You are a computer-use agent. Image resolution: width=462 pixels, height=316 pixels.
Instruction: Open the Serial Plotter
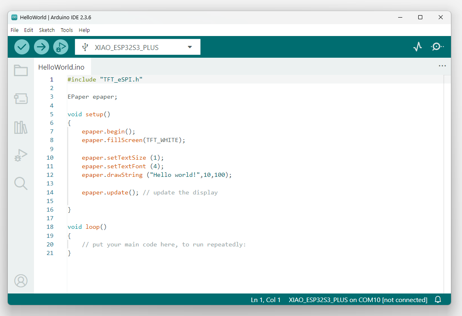pyautogui.click(x=417, y=47)
